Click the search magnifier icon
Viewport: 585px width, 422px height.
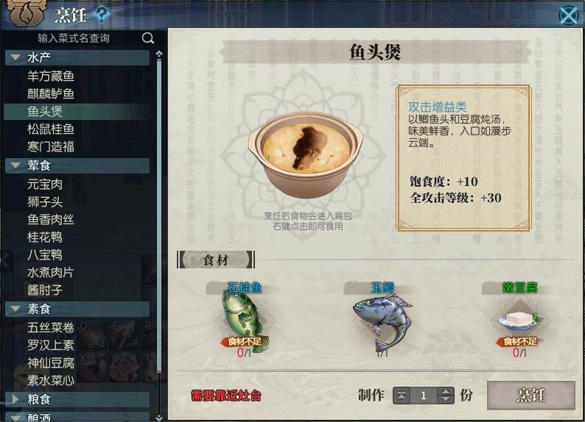[148, 38]
